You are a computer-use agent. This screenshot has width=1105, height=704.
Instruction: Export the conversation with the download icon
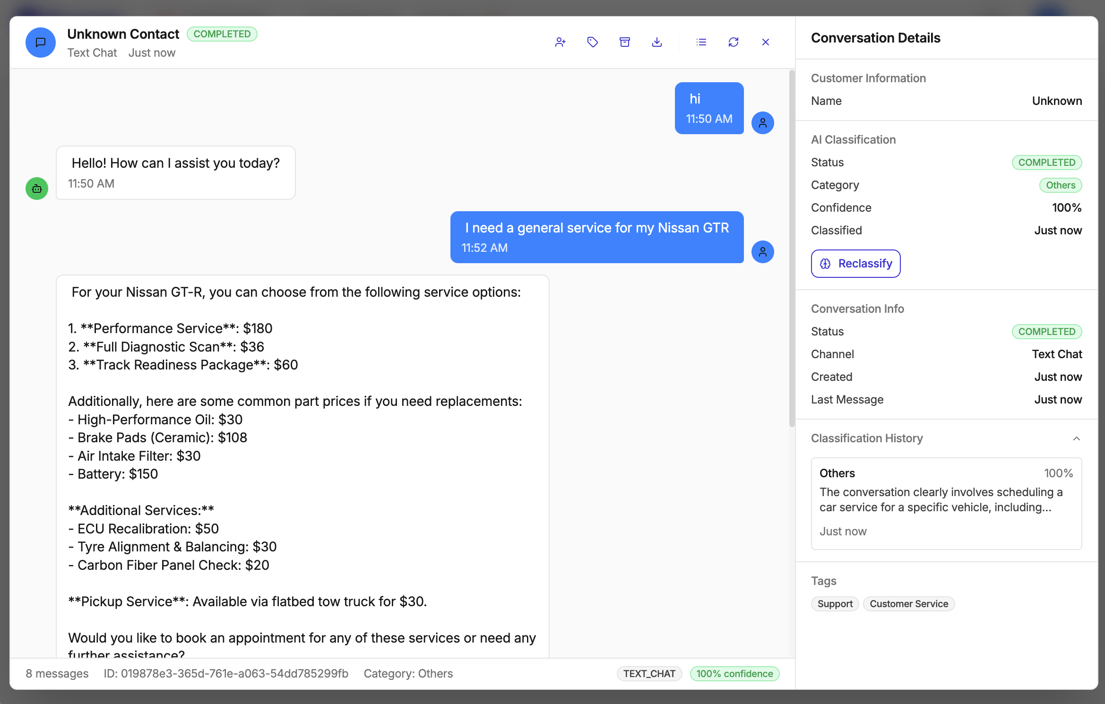(656, 42)
